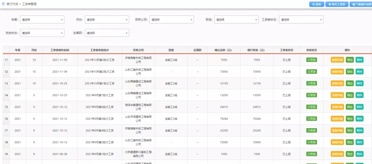Click the 下载操作说明 download button
Screen dimensions: 372x164
pyautogui.click(x=361, y=4)
